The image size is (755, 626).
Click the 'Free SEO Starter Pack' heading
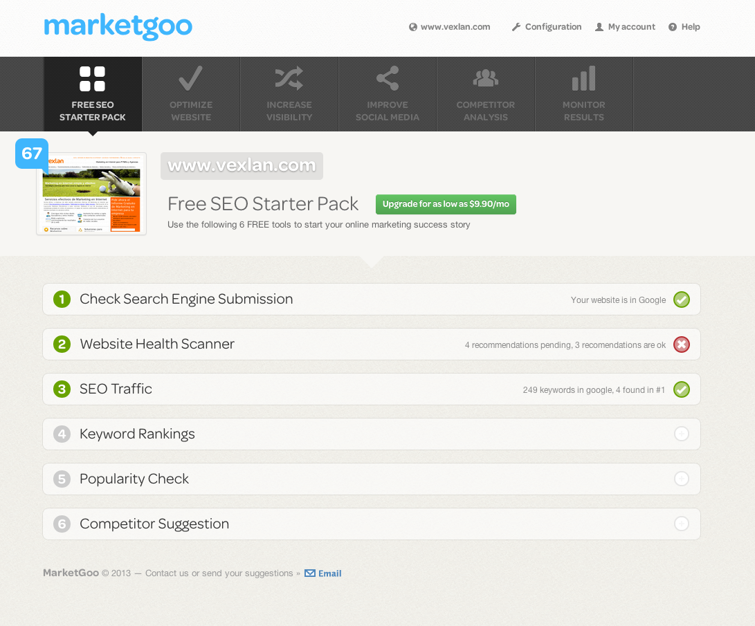pyautogui.click(x=263, y=204)
